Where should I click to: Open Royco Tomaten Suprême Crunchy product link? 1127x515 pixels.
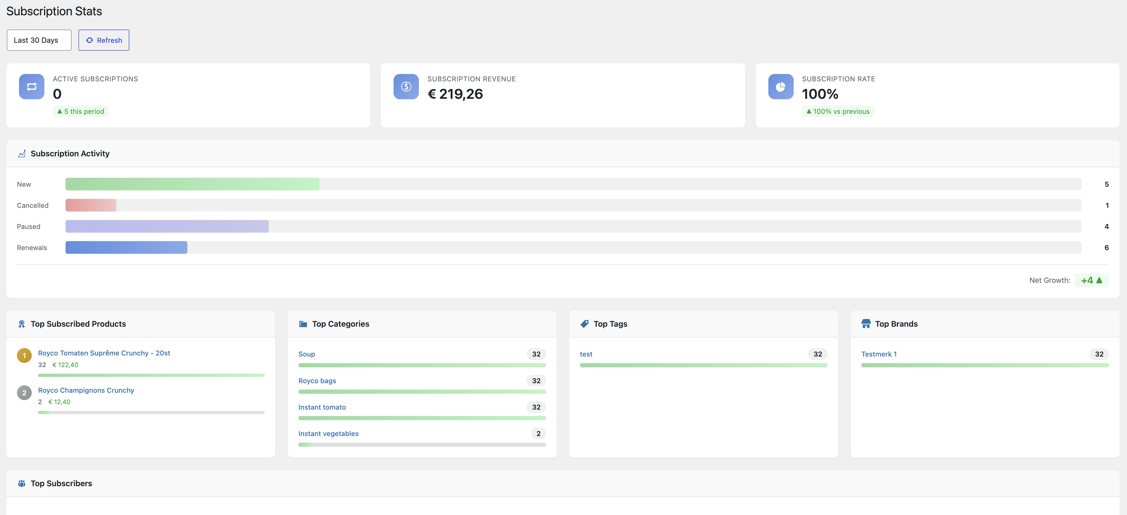[x=104, y=353]
